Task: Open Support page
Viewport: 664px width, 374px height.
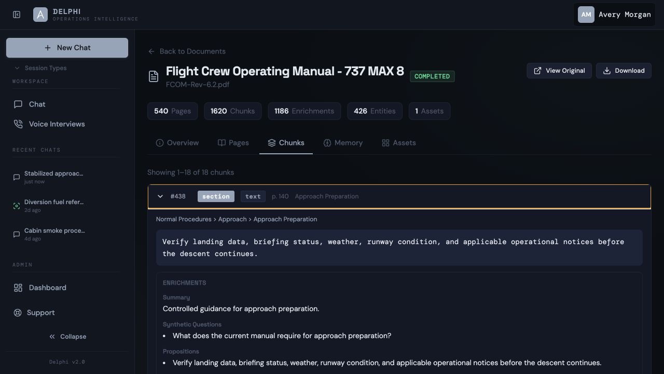Action: (x=67, y=313)
